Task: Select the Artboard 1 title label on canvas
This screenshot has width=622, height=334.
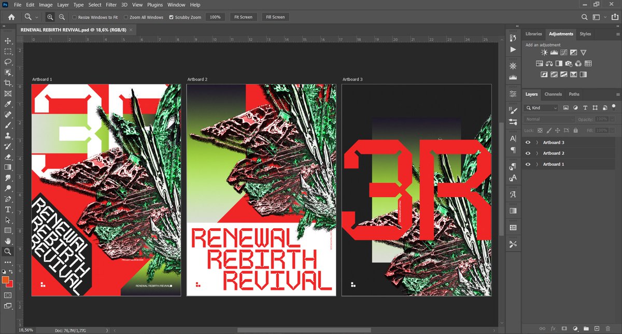Action: pos(42,79)
